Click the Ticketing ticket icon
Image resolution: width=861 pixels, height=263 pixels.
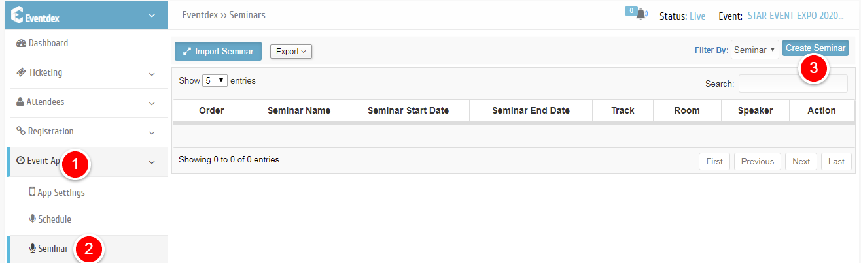[x=20, y=72]
